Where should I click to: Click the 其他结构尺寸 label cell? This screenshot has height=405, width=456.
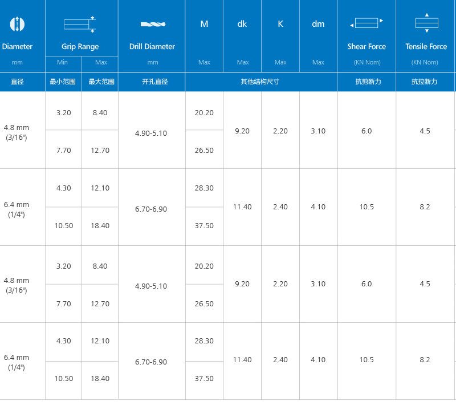tap(260, 82)
